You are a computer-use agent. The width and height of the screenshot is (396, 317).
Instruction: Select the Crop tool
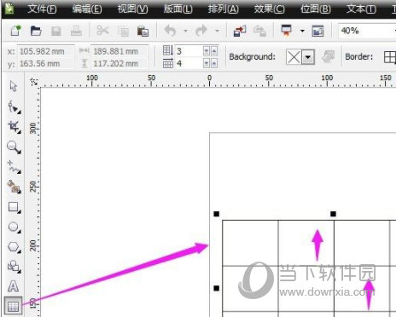14,127
